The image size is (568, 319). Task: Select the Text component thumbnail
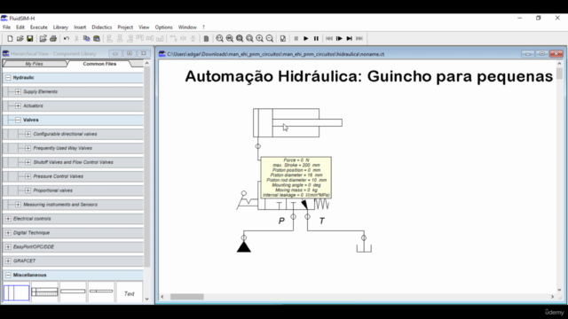130,292
